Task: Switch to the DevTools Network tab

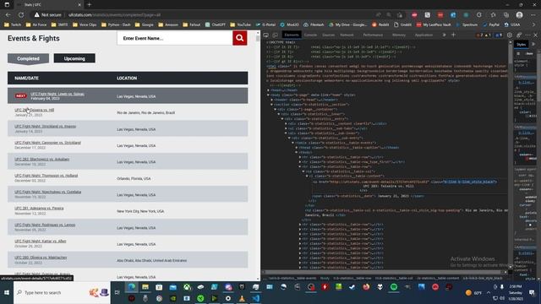Action: (x=347, y=35)
